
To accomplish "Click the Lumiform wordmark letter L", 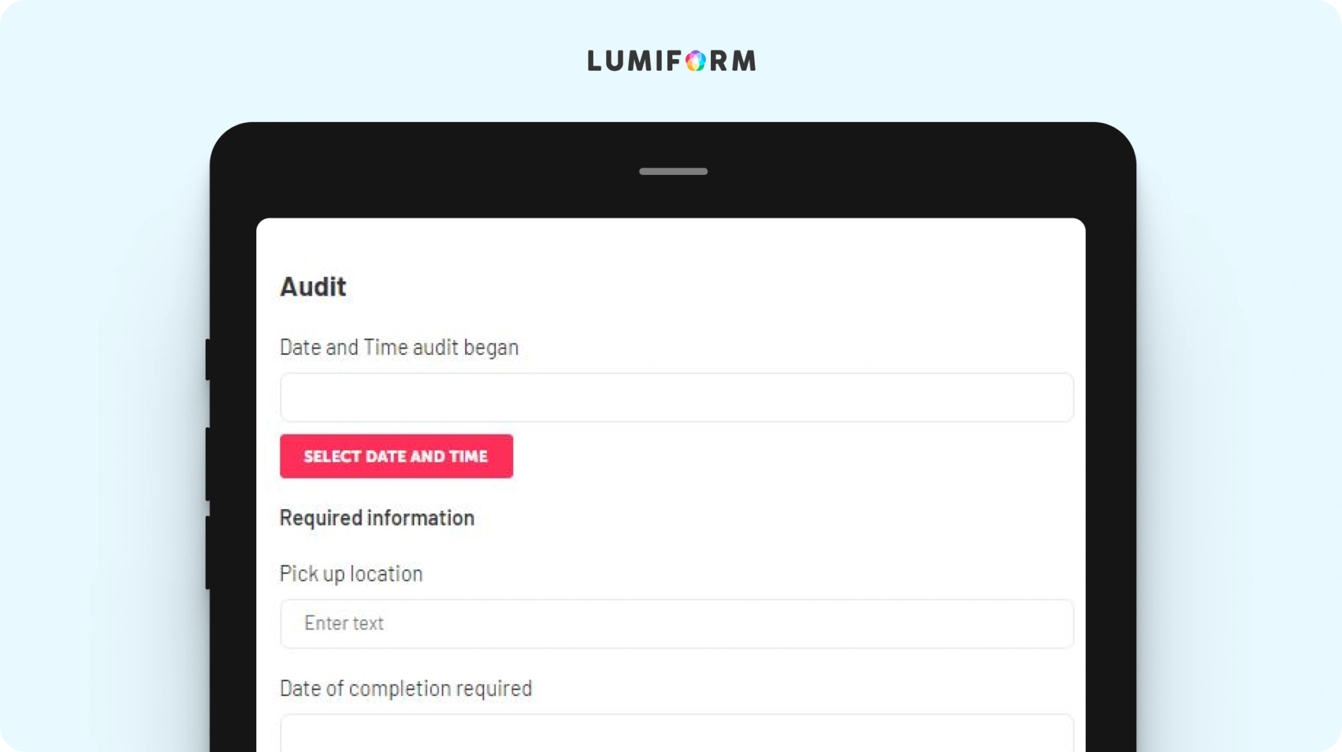I will tap(594, 61).
